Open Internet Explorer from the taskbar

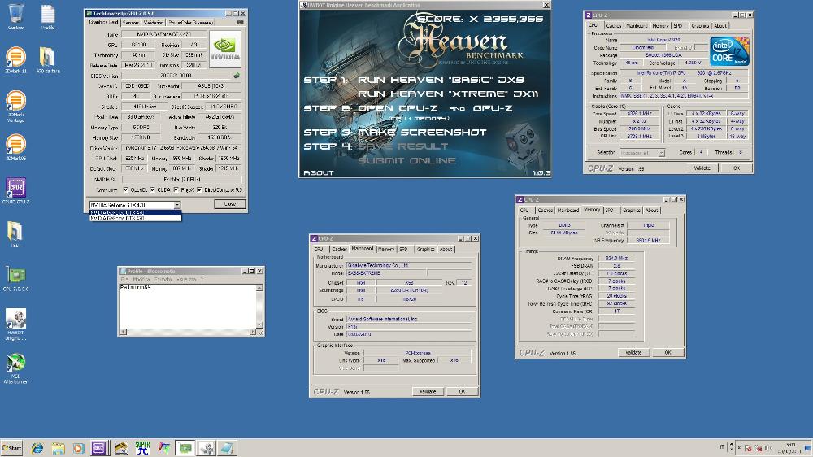point(37,448)
